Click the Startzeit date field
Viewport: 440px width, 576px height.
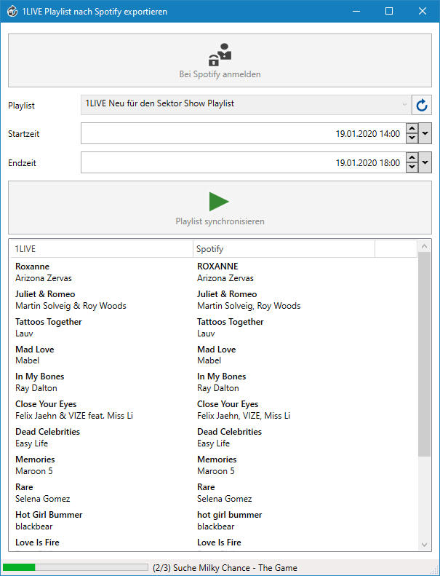click(x=244, y=133)
